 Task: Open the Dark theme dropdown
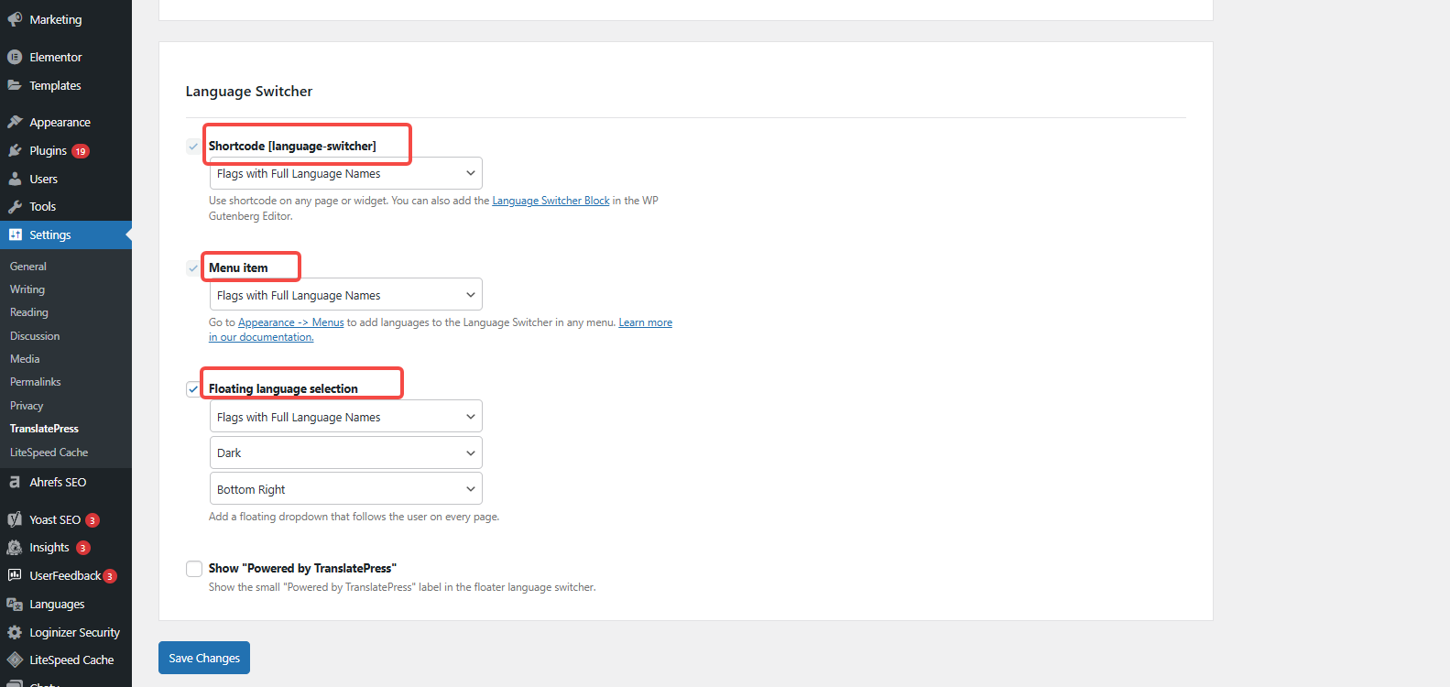[345, 453]
